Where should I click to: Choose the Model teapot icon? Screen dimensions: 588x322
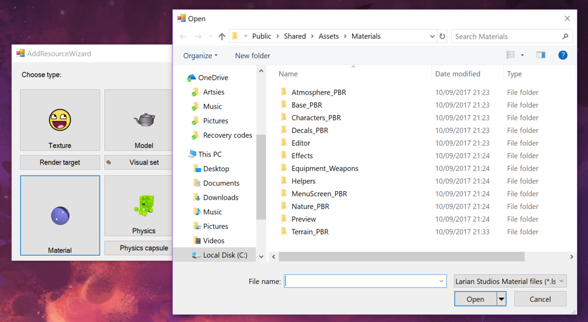tap(144, 120)
